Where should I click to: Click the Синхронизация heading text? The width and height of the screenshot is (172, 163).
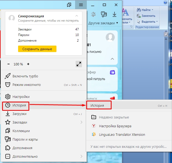pos(31,16)
